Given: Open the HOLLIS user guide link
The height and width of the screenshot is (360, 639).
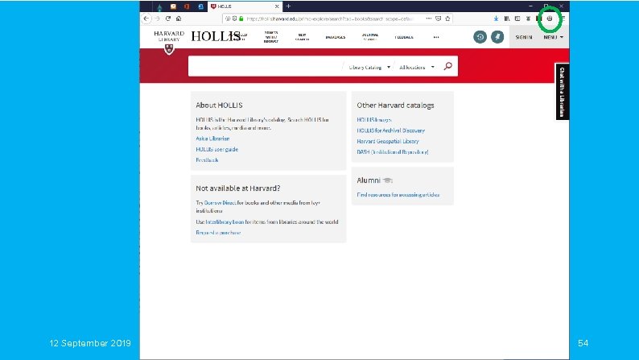Looking at the screenshot, I should [216, 149].
